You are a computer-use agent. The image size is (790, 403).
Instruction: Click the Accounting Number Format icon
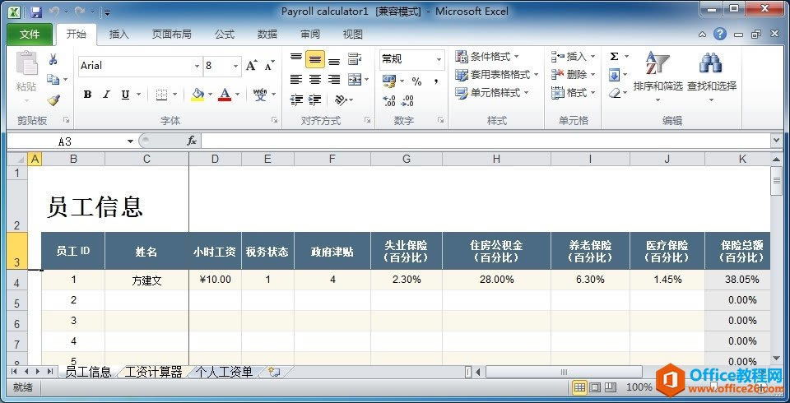pyautogui.click(x=389, y=81)
